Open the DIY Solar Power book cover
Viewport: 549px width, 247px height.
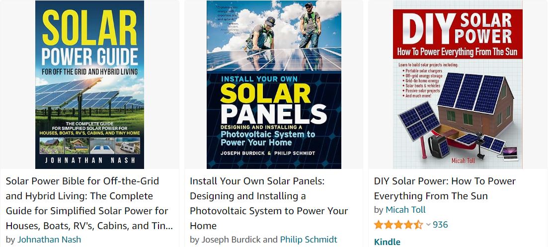coord(458,84)
